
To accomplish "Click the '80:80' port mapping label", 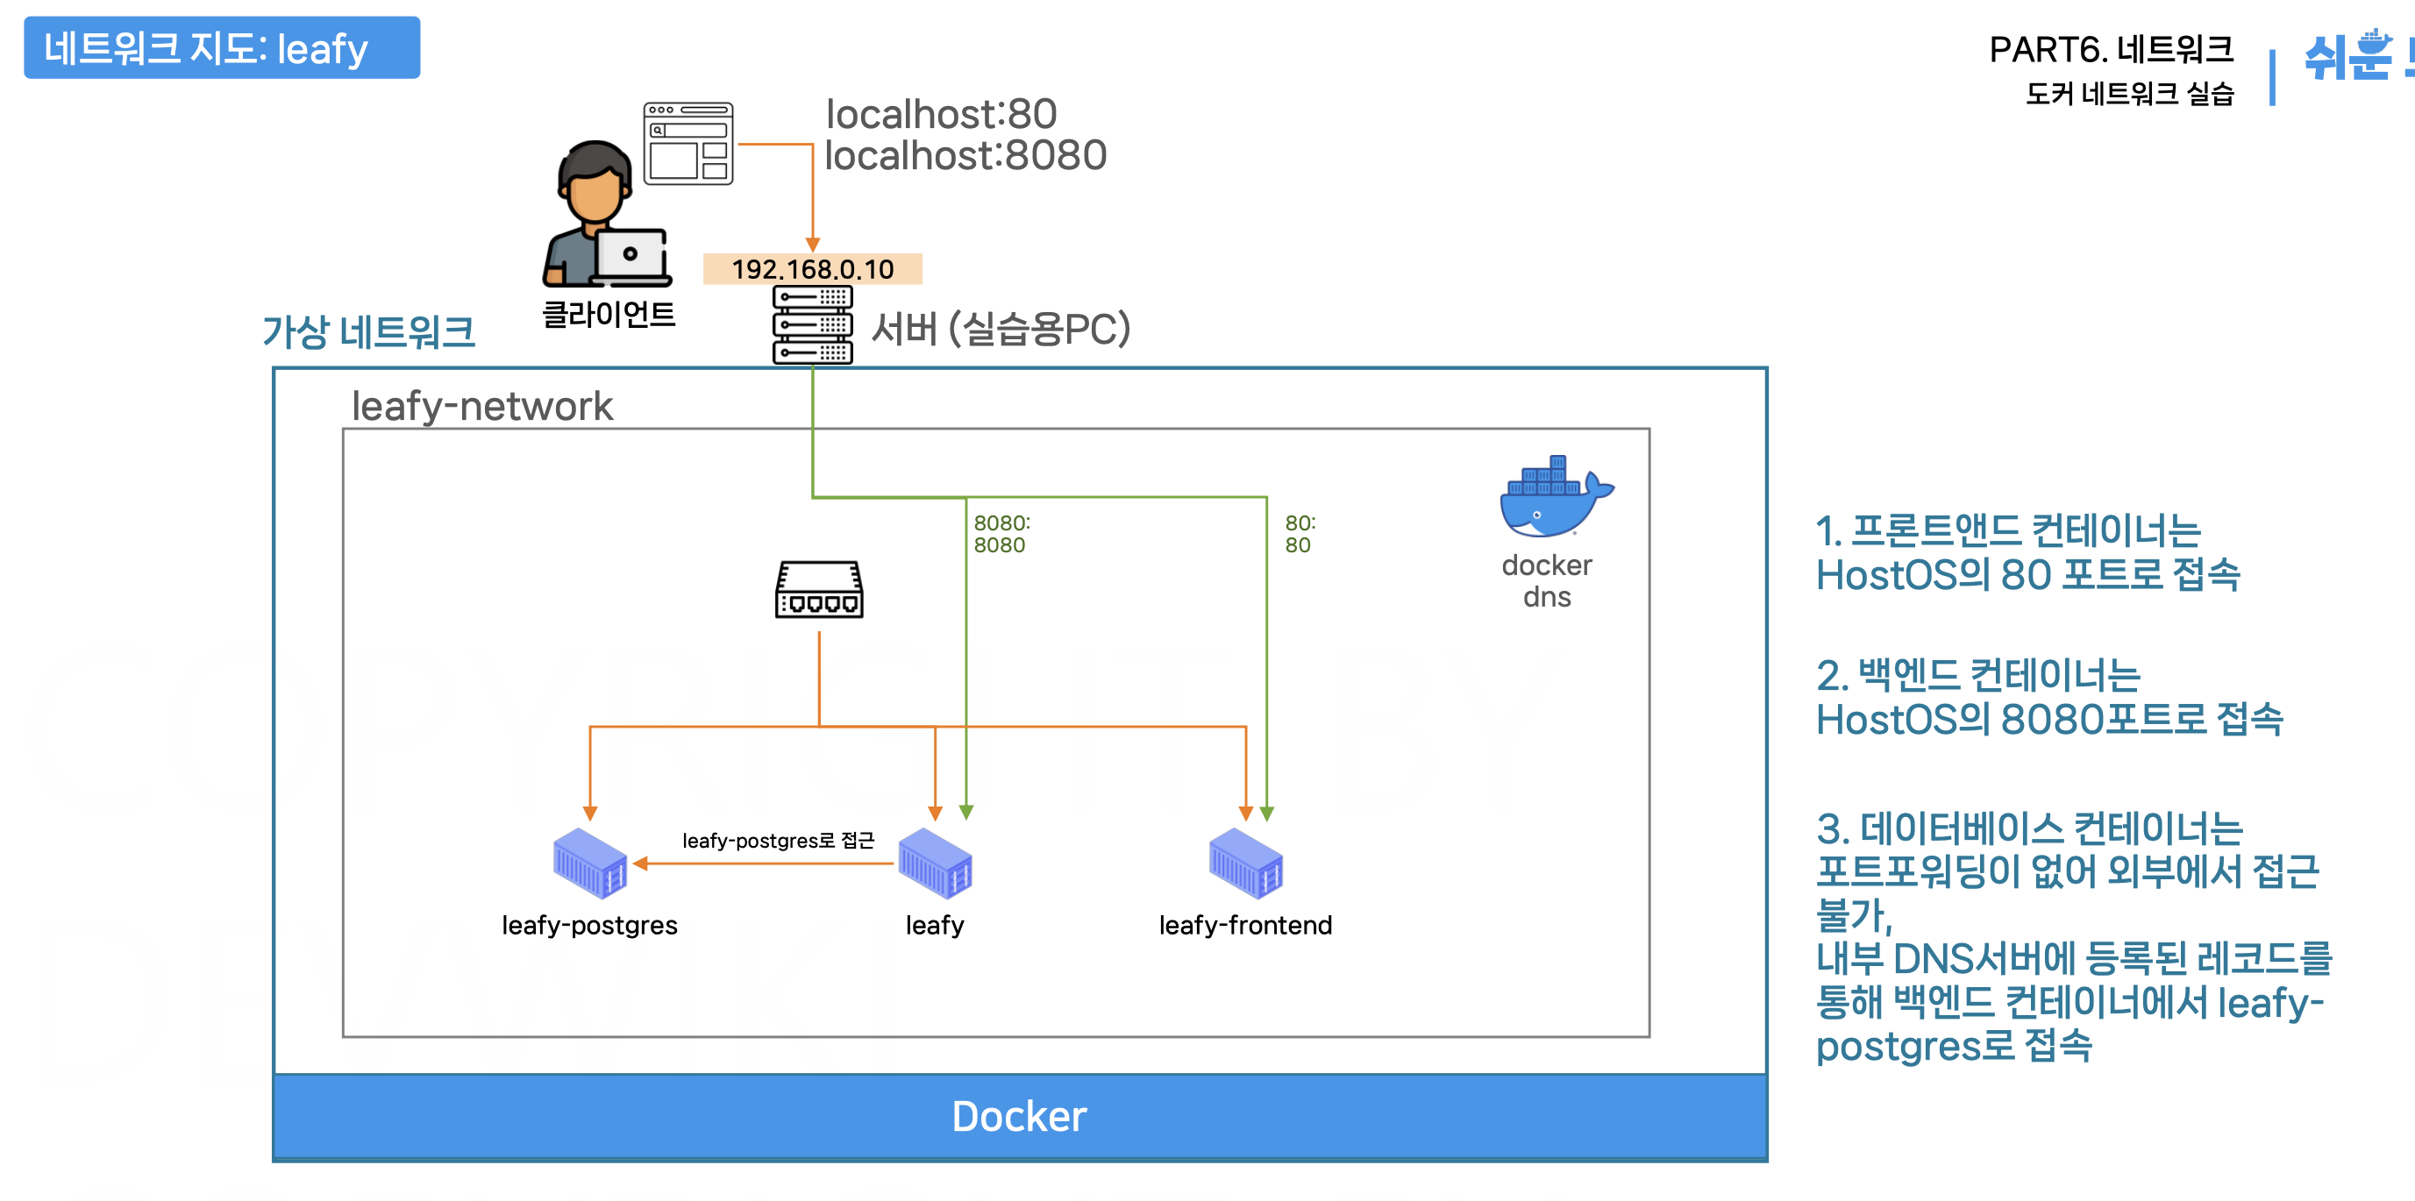I will (x=1299, y=534).
